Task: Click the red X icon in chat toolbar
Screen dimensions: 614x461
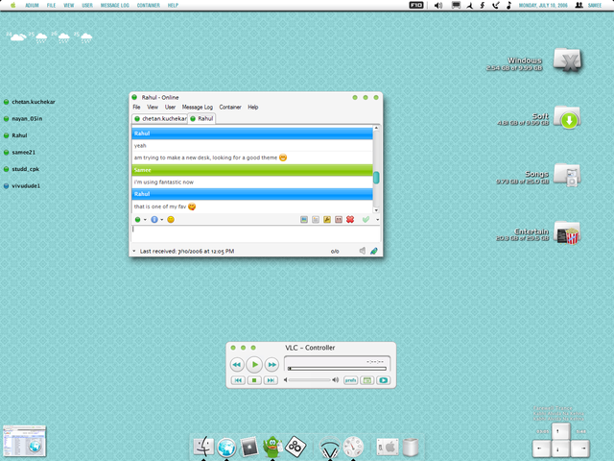Action: [x=350, y=220]
